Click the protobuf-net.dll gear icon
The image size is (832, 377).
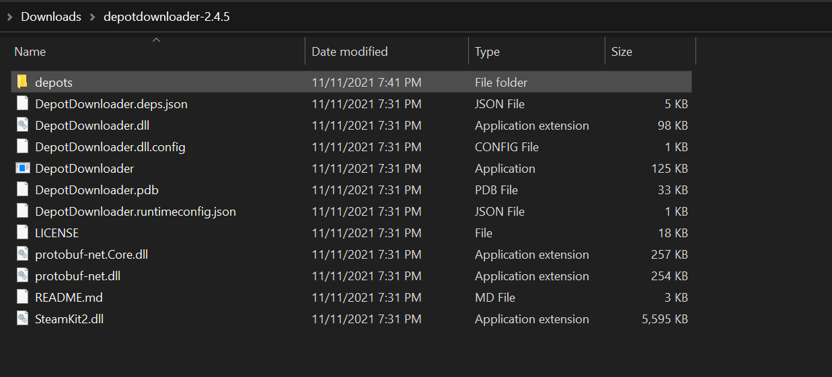click(x=22, y=276)
